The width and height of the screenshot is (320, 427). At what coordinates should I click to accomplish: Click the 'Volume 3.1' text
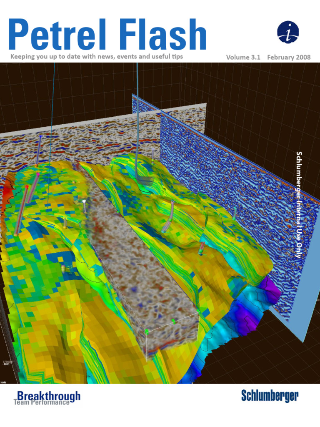pos(243,58)
